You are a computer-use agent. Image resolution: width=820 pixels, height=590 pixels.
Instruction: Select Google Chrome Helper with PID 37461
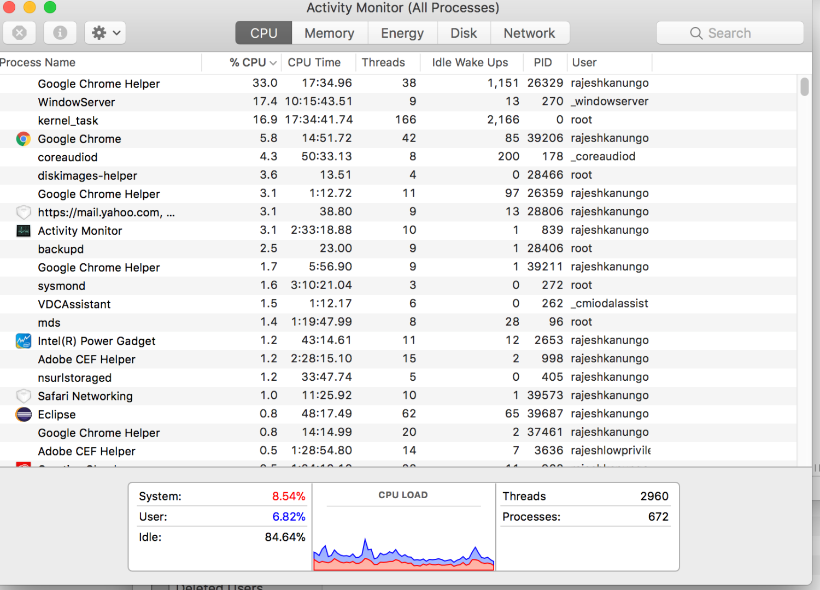click(398, 433)
